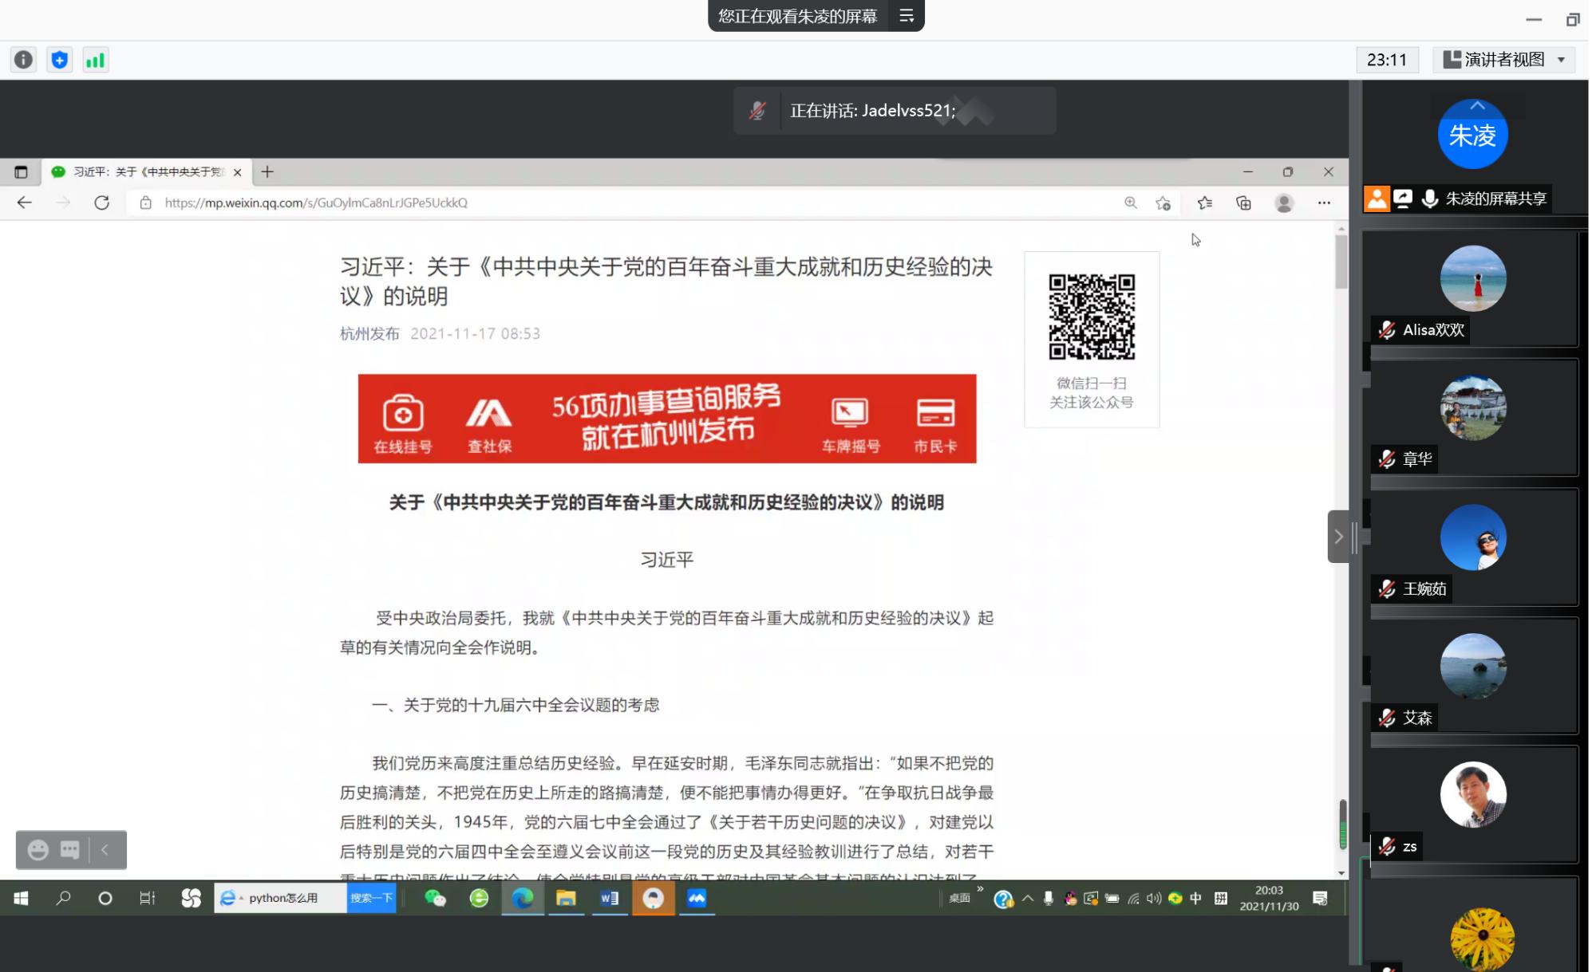Click the zoom magnifier in address bar
This screenshot has width=1596, height=972.
(1131, 203)
